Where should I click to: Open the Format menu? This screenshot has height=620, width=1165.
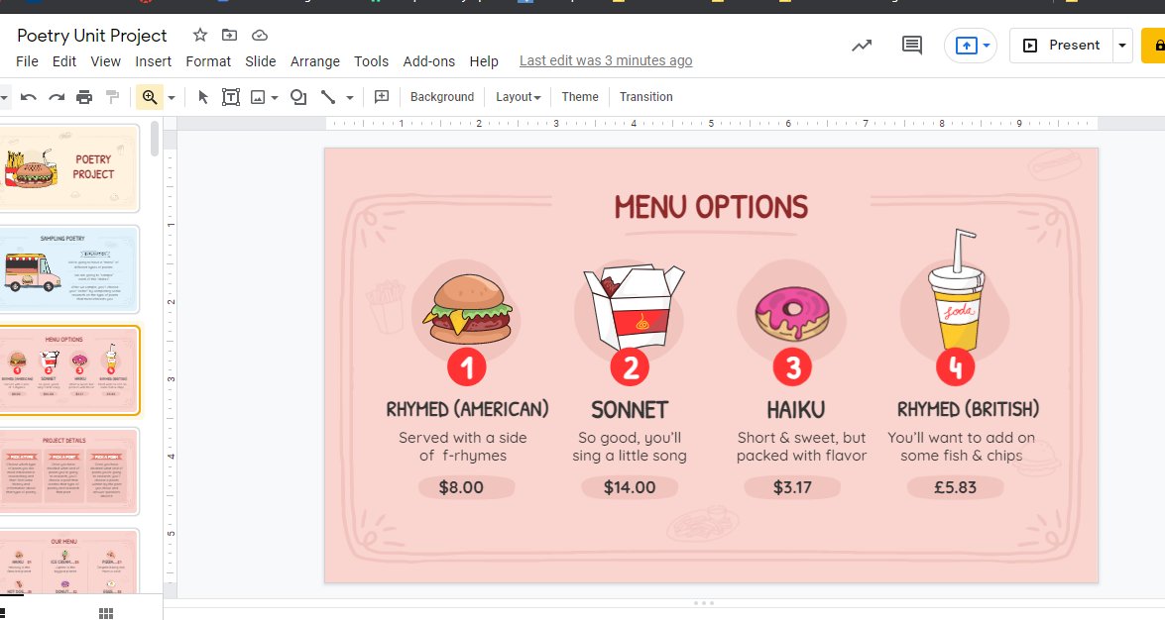click(x=208, y=61)
